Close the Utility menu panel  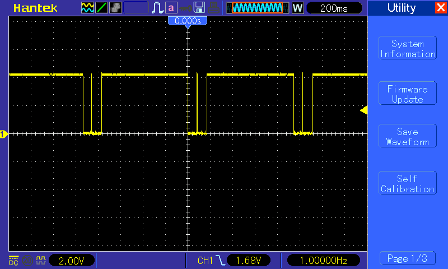[441, 7]
